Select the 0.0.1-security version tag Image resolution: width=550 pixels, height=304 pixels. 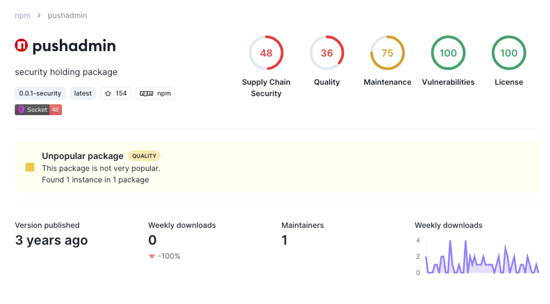click(40, 94)
